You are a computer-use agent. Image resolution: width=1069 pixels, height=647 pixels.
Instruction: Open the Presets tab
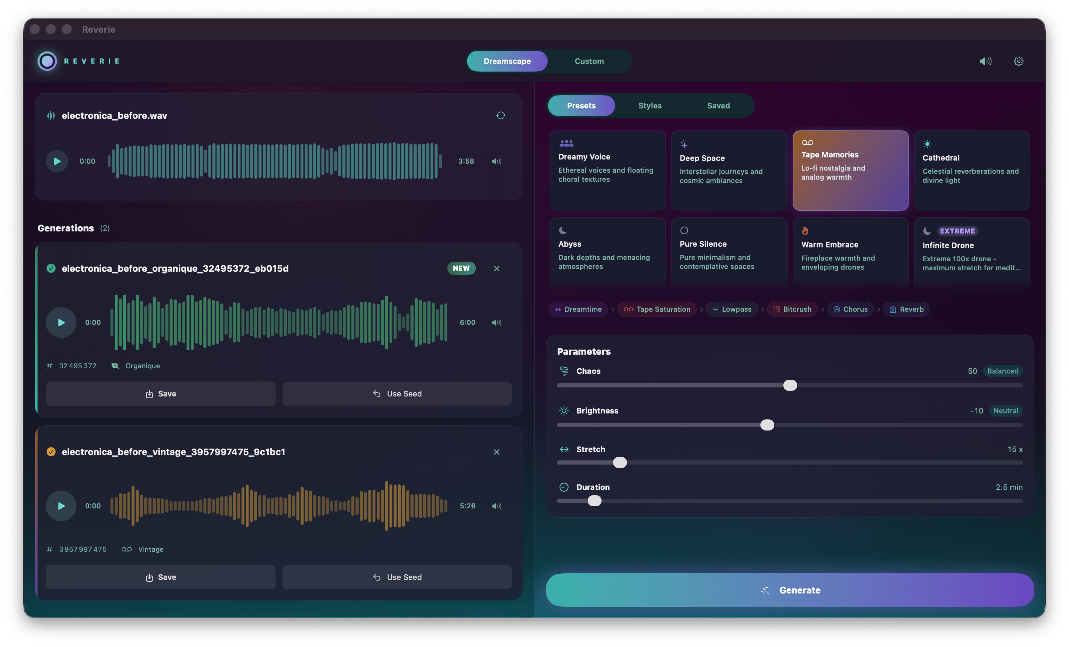581,105
